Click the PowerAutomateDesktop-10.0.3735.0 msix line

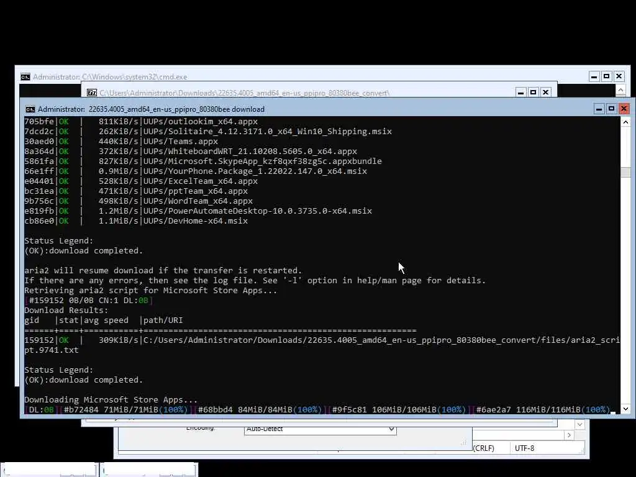(x=198, y=211)
